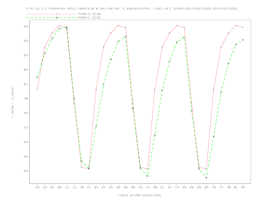This screenshot has height=204, width=265.
Task: Click the 84 tick on the y-axis
Action: pyautogui.click(x=25, y=70)
